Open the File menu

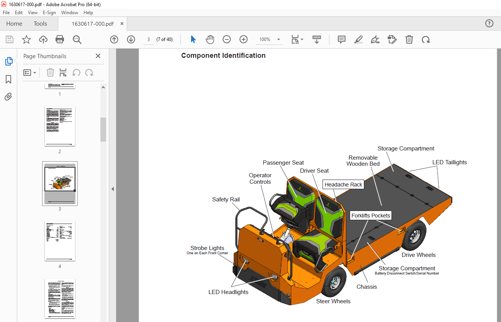point(6,13)
